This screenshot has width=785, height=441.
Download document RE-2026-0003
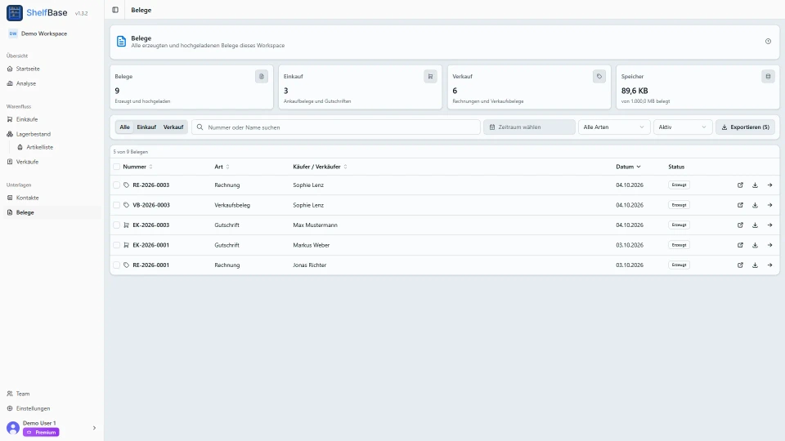(755, 185)
